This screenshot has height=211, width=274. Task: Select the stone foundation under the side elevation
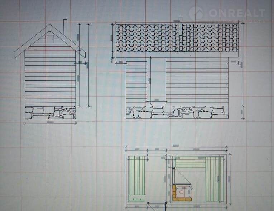coord(177,112)
